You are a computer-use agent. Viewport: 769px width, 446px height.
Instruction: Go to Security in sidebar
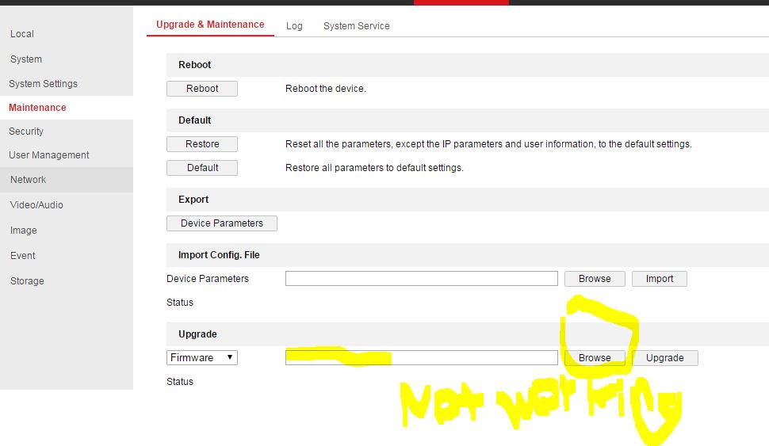click(x=26, y=132)
